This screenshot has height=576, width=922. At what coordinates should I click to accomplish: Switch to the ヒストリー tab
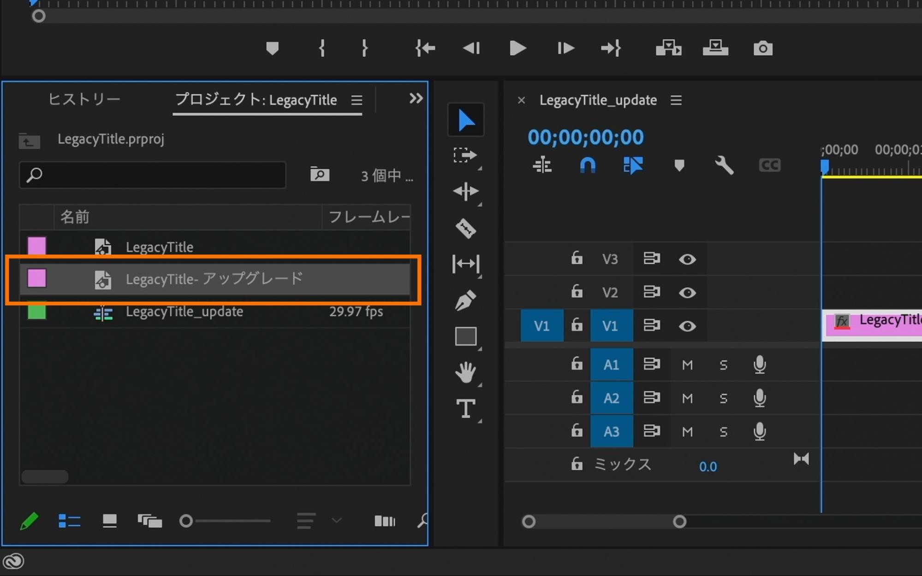84,100
